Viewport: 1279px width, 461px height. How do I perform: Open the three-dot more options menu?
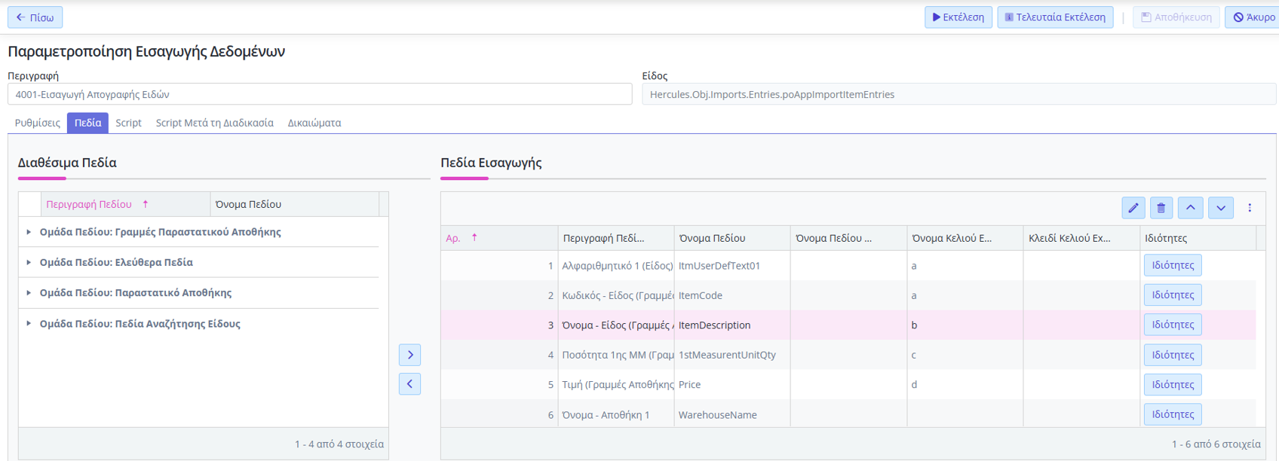tap(1249, 208)
